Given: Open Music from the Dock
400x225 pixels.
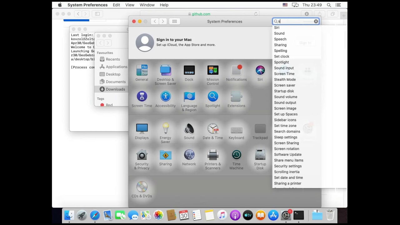Looking at the screenshot, I should tap(222, 215).
